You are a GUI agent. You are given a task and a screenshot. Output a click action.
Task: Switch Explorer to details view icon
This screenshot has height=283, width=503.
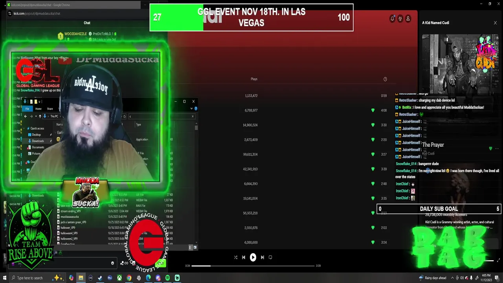pyautogui.click(x=191, y=247)
